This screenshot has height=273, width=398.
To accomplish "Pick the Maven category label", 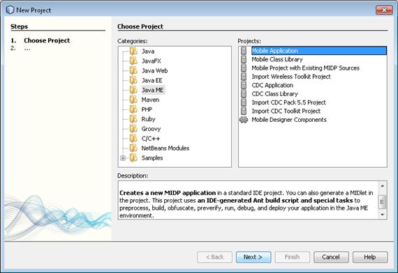I will pyautogui.click(x=150, y=100).
